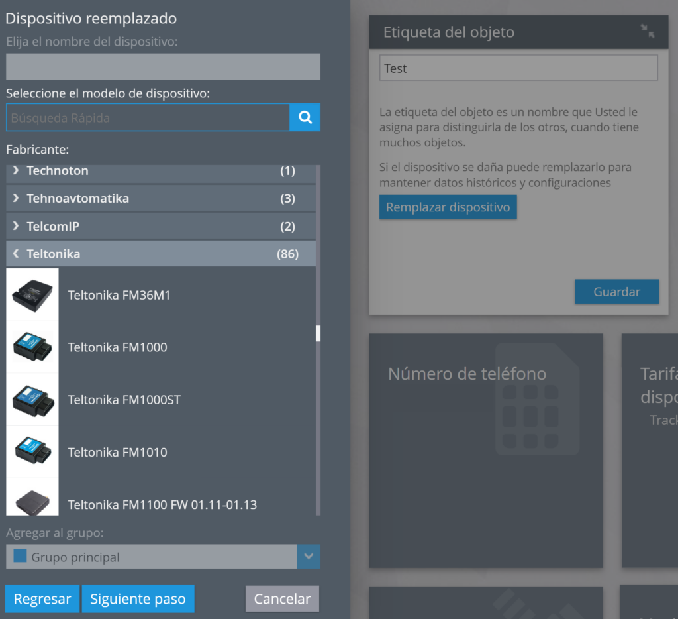Open the Agregar al grupo dropdown arrow

(309, 557)
